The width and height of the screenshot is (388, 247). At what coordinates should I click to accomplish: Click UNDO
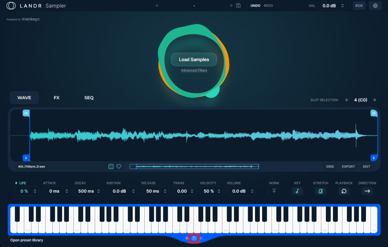coord(255,6)
